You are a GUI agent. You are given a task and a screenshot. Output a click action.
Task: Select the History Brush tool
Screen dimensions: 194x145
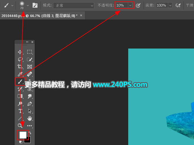pyautogui.click(x=20, y=89)
